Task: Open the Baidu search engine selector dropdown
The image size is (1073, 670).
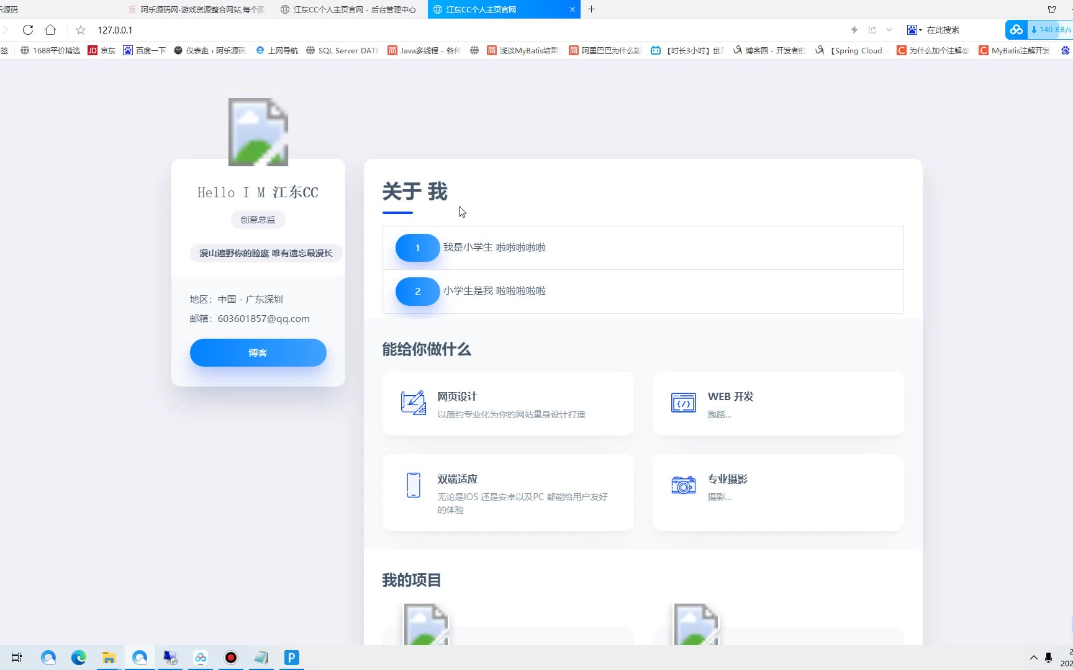Action: pos(915,30)
